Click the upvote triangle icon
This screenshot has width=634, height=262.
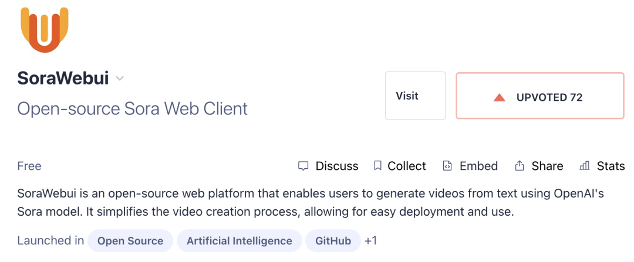point(500,97)
